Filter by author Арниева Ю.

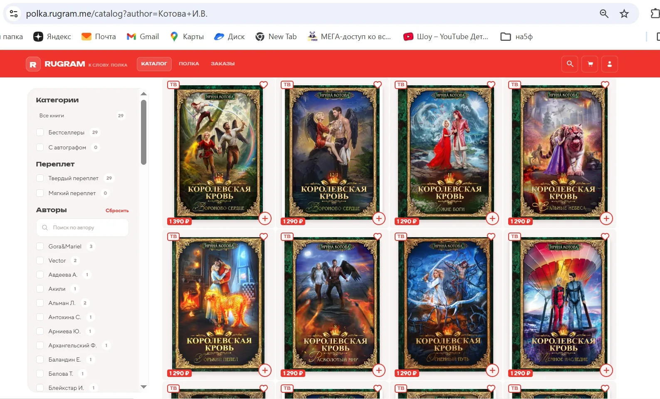(40, 331)
